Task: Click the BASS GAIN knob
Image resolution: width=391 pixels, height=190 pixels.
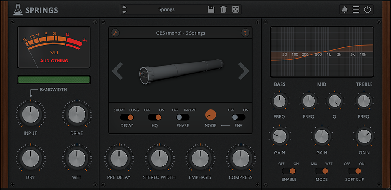Action: point(279,136)
